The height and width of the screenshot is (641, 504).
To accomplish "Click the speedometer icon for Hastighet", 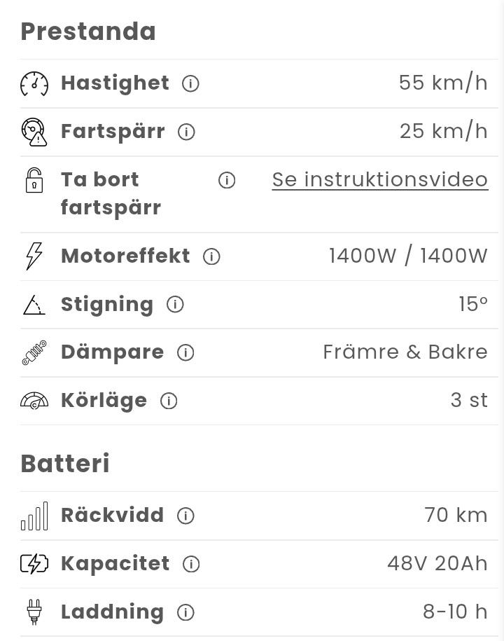I will pyautogui.click(x=34, y=84).
